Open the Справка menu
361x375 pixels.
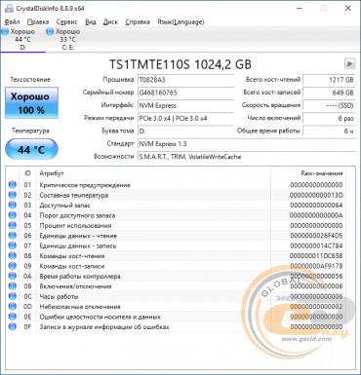(138, 21)
